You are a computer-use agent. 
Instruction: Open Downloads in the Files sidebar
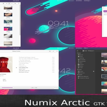point(82,61)
